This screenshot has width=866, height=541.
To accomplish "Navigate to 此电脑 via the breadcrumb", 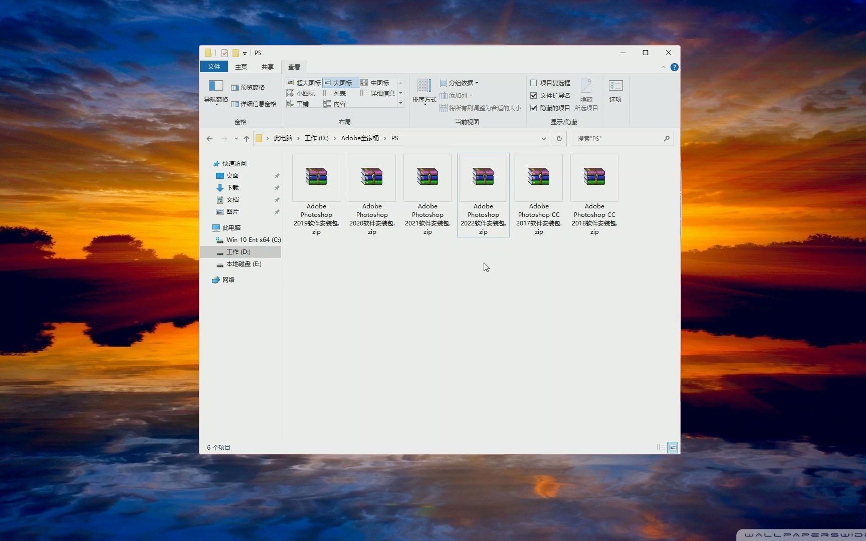I will pos(283,138).
